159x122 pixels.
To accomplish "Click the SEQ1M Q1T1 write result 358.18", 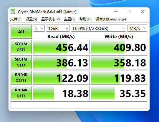I will pos(119,62).
